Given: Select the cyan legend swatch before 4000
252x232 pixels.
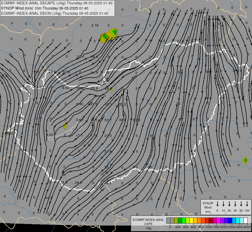Looking at the screenshot, I should (x=238, y=221).
